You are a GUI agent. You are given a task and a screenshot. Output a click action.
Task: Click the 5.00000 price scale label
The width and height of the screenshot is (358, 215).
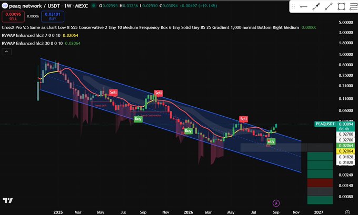click(346, 23)
